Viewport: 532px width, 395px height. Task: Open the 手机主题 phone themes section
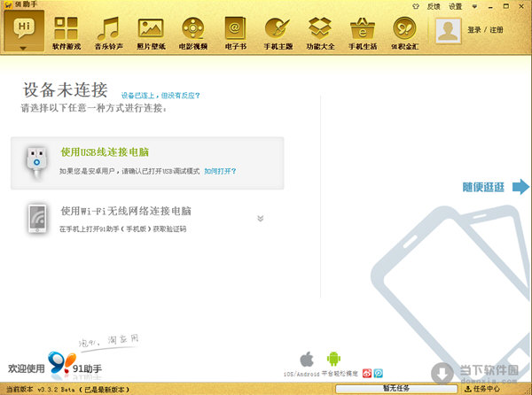(x=279, y=33)
